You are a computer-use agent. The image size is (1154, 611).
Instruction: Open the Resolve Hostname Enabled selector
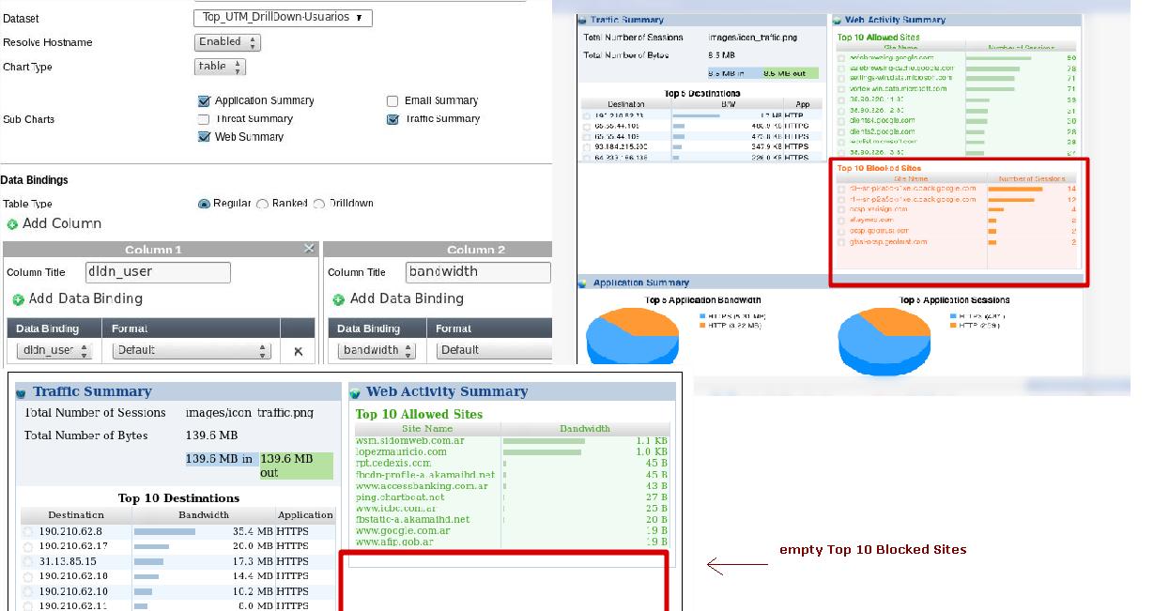(x=227, y=42)
